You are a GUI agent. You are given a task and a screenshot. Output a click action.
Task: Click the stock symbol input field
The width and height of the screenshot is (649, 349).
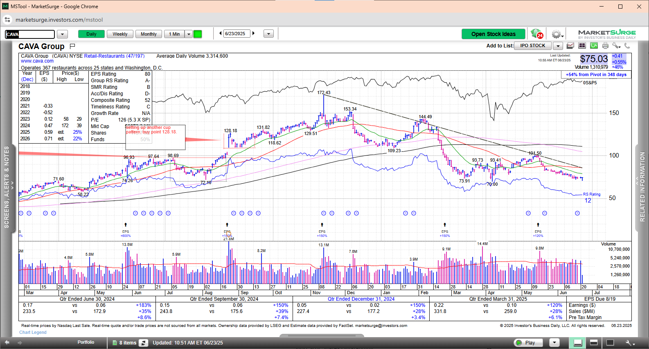pyautogui.click(x=30, y=34)
